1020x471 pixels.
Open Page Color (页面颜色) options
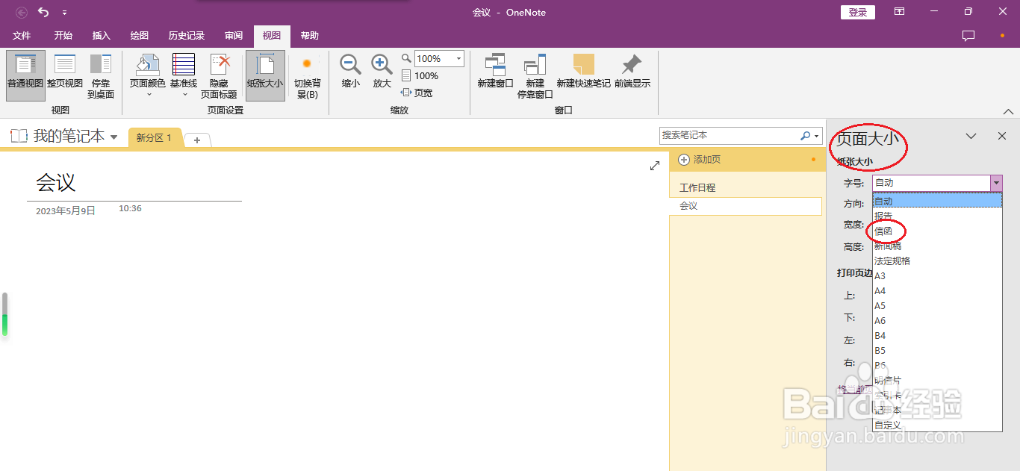(x=147, y=76)
